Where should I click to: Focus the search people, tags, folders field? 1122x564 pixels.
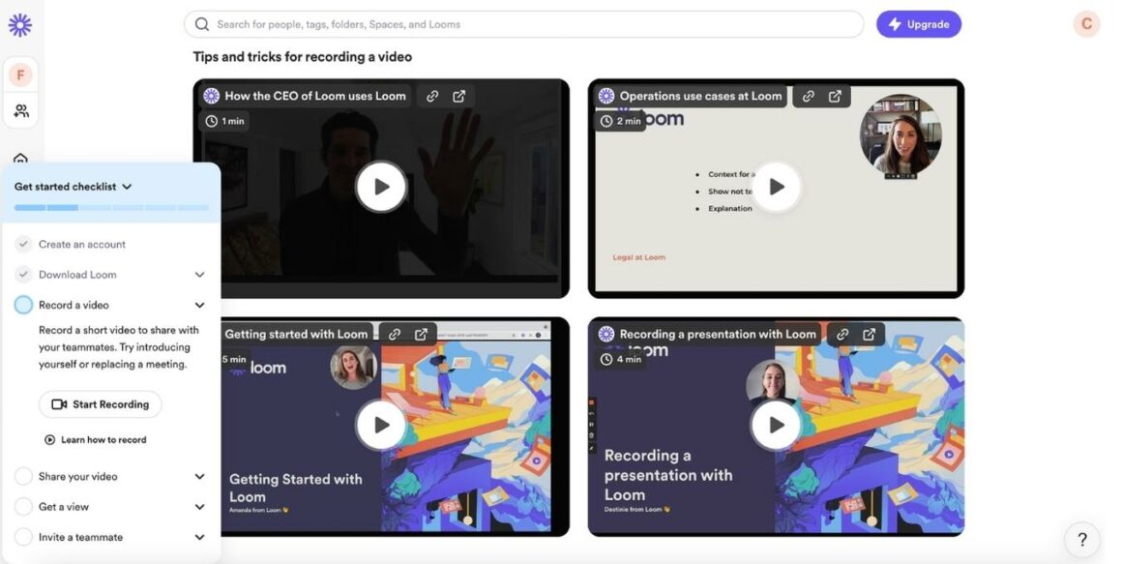point(524,24)
